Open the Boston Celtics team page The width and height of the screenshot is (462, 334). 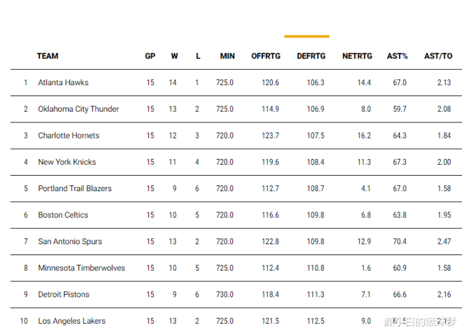63,215
